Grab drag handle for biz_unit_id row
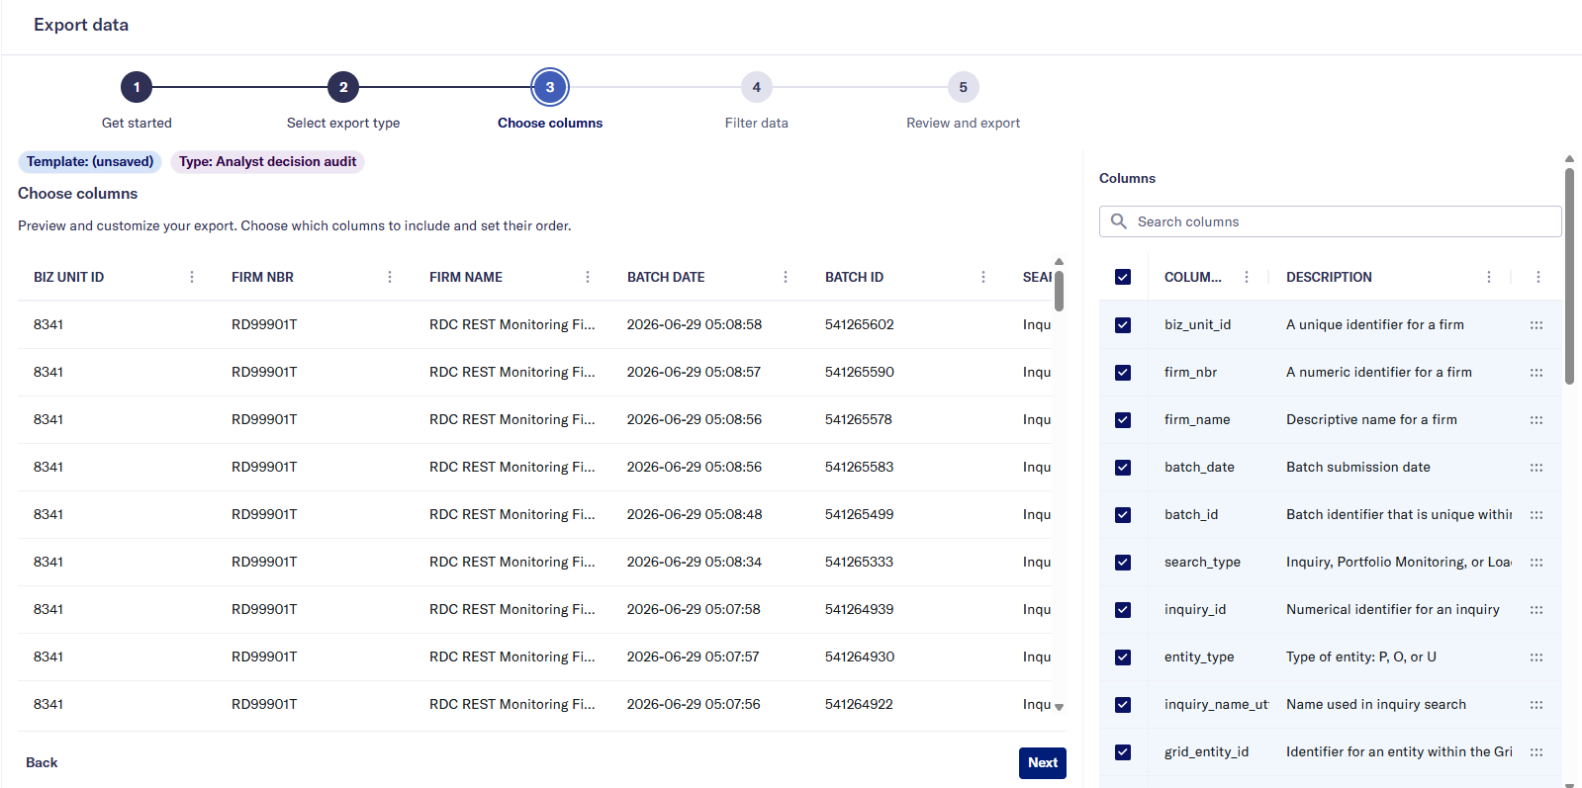The width and height of the screenshot is (1582, 788). point(1536,324)
